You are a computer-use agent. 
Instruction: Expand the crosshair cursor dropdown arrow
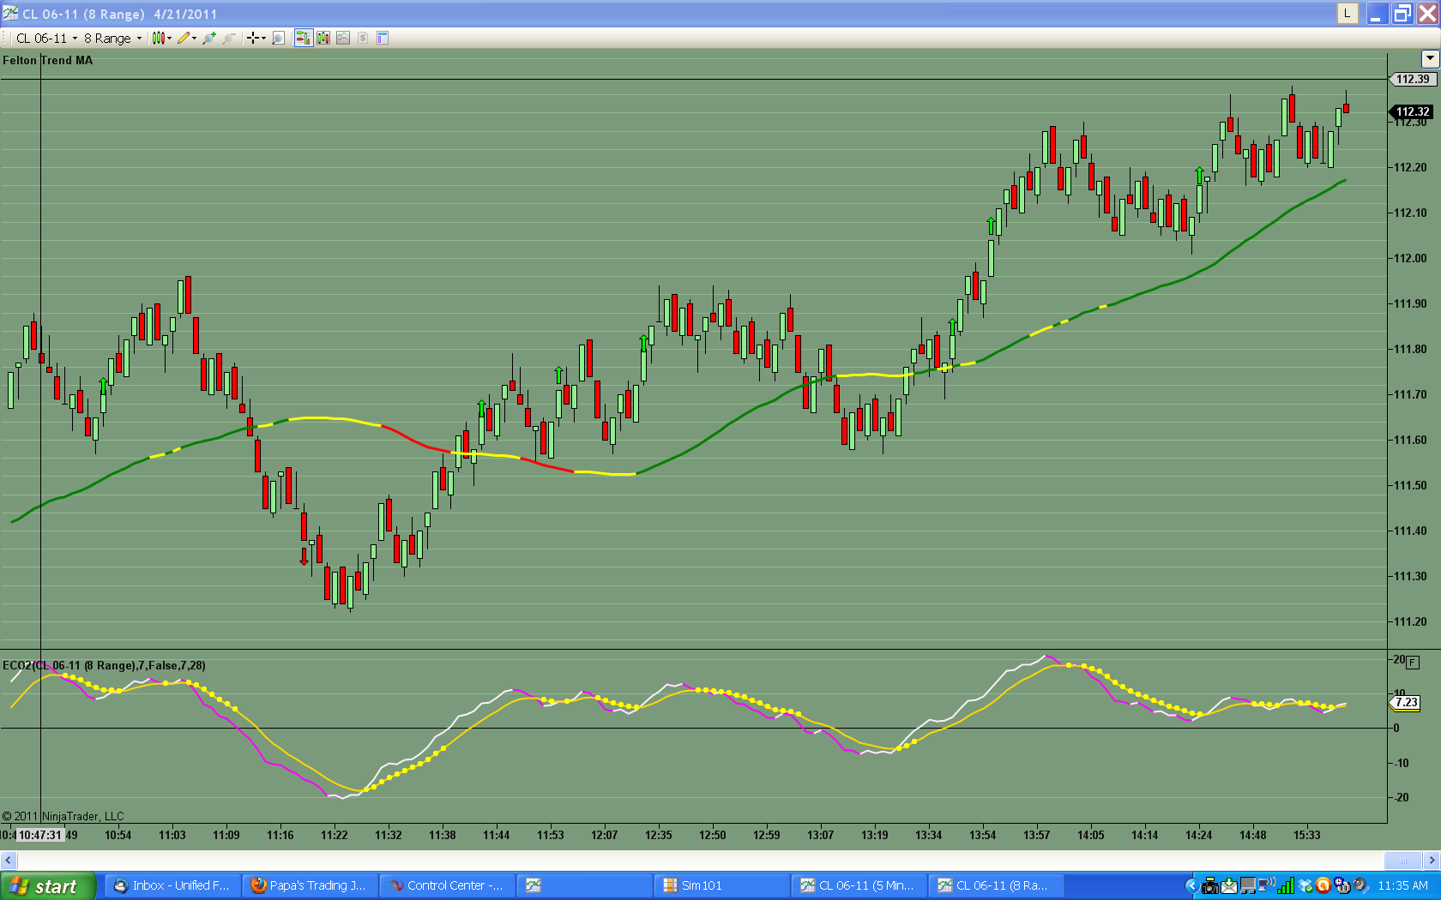tap(264, 38)
